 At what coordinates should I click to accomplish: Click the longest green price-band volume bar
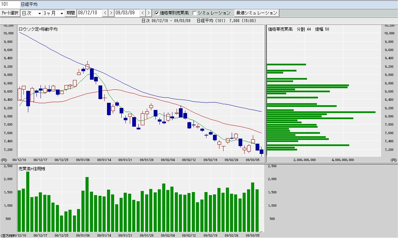(320, 112)
